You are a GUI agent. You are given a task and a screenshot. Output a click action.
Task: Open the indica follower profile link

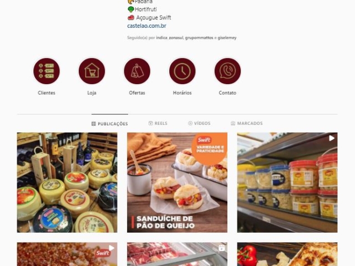click(x=161, y=38)
